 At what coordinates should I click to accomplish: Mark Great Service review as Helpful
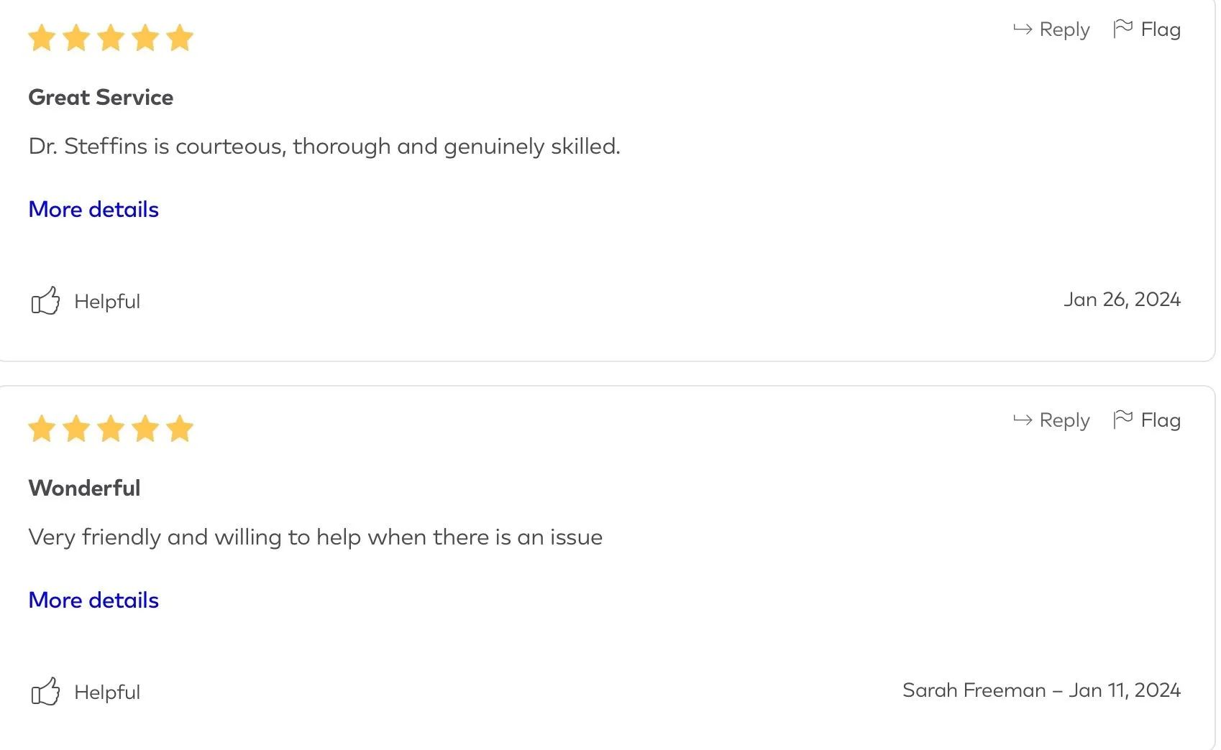tap(107, 302)
